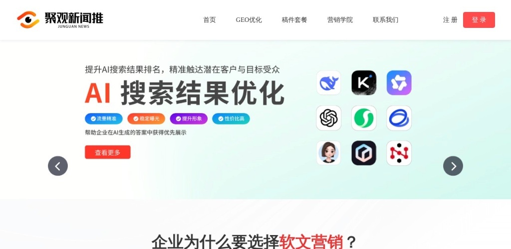Open 营销学院 in navigation bar
511x249 pixels.
[x=340, y=20]
